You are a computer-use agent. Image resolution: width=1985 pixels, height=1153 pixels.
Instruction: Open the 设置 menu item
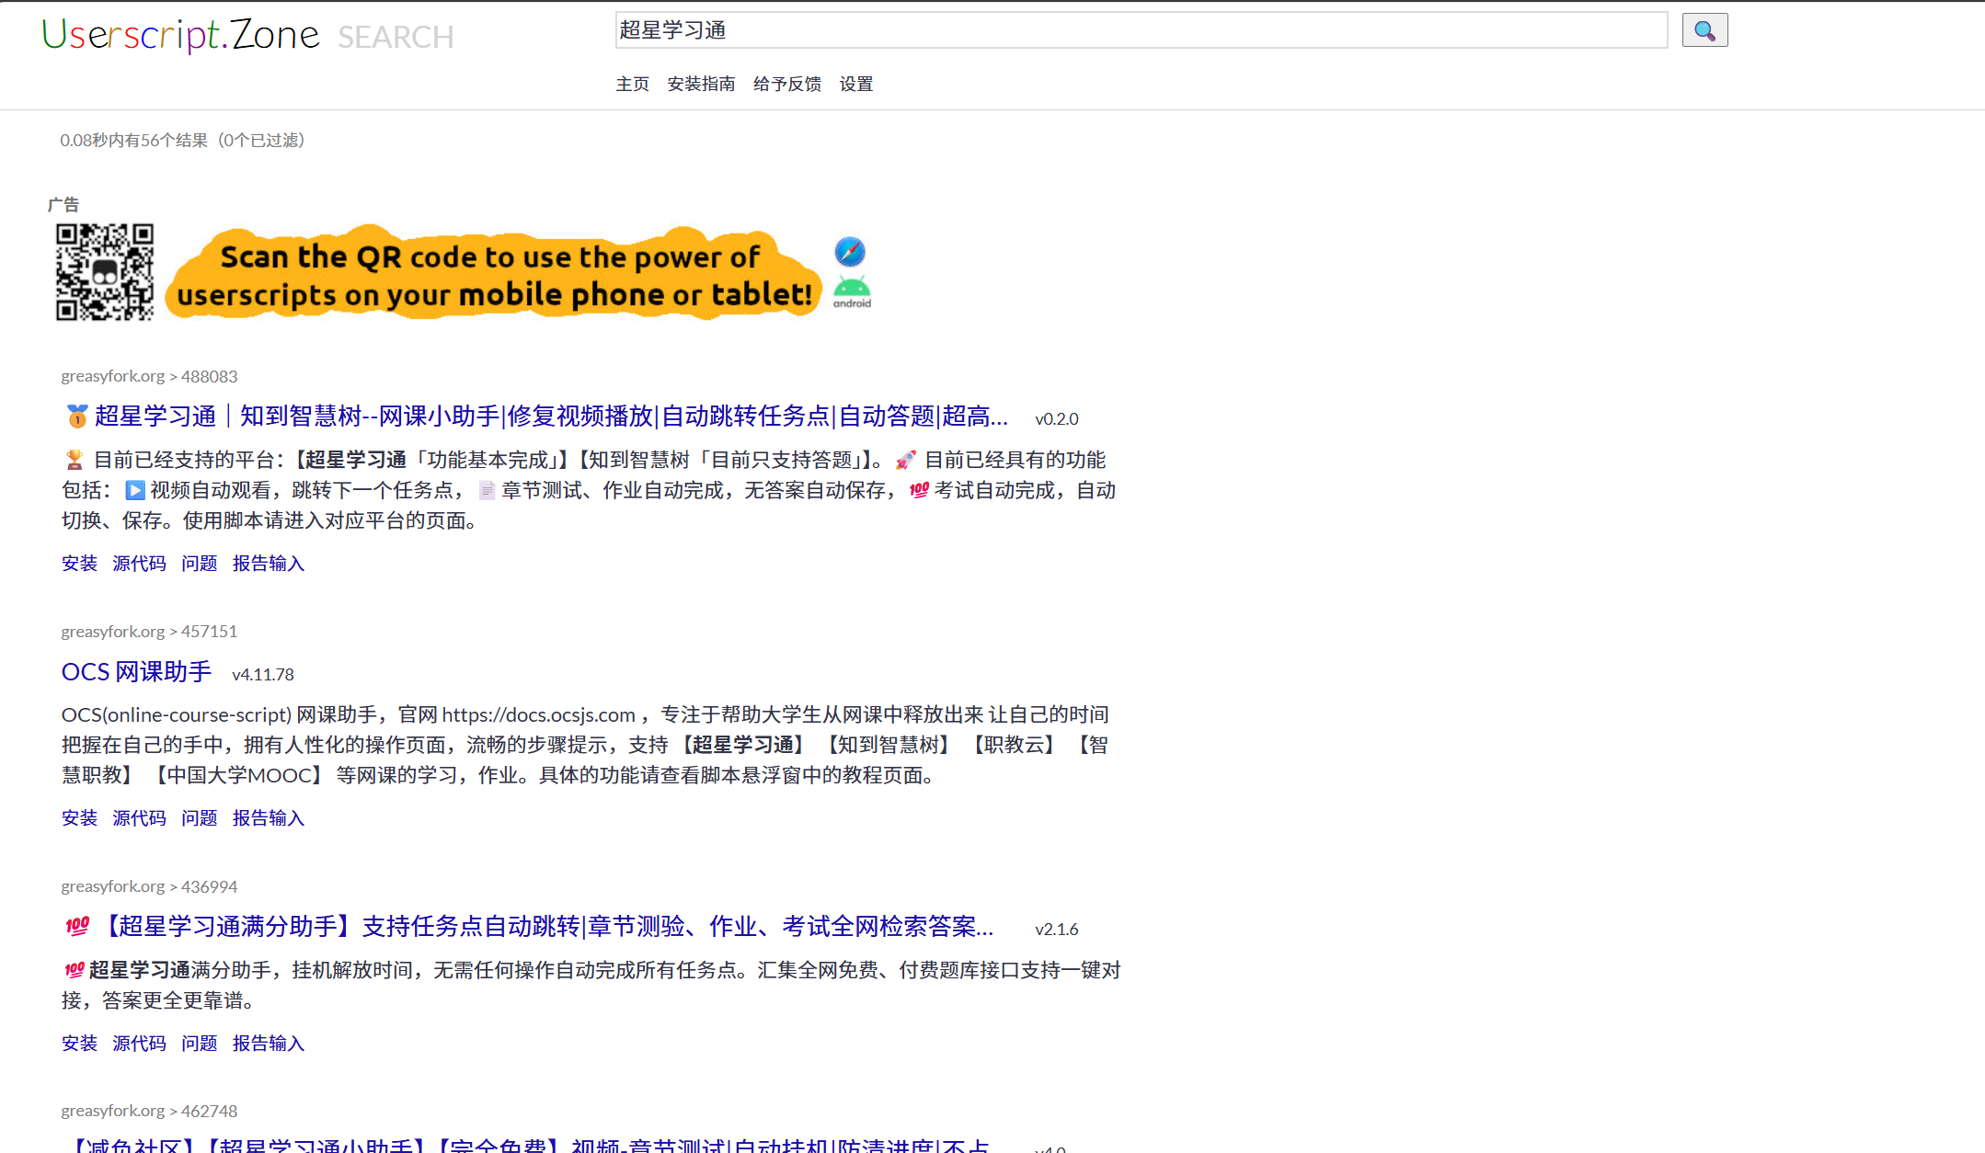(856, 83)
